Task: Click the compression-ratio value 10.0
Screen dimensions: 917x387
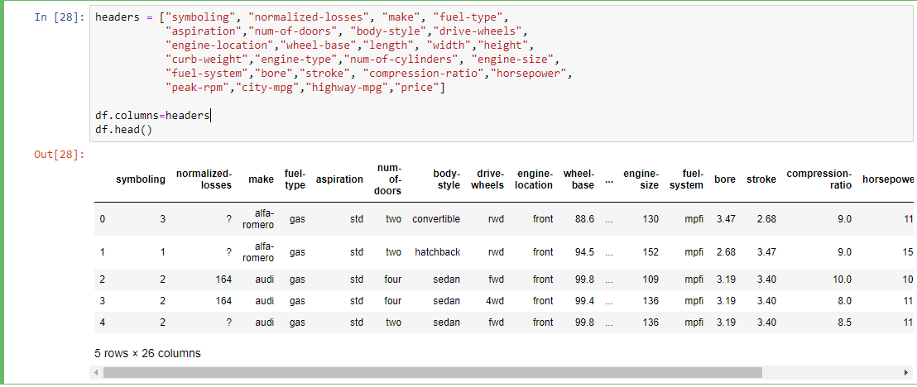Action: click(x=843, y=279)
